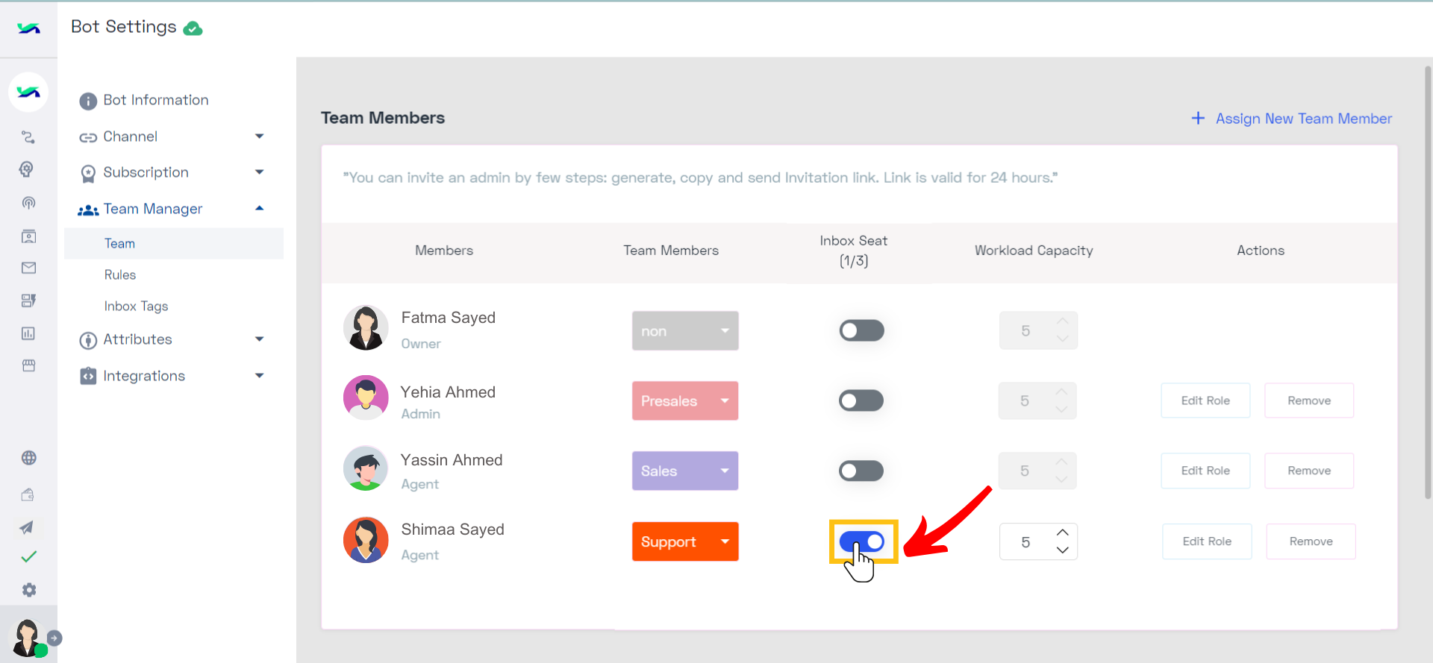The image size is (1433, 663).
Task: Click the paper plane send icon
Action: [x=26, y=527]
